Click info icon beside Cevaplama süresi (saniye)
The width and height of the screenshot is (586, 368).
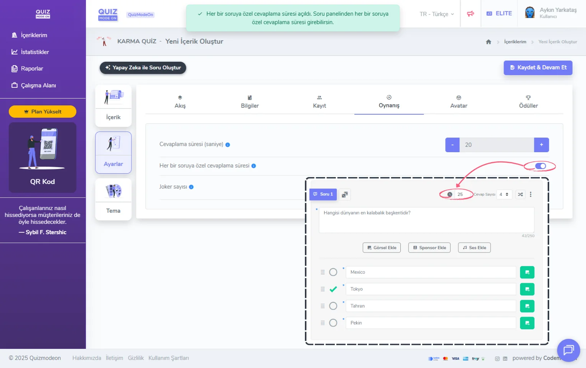tap(228, 145)
